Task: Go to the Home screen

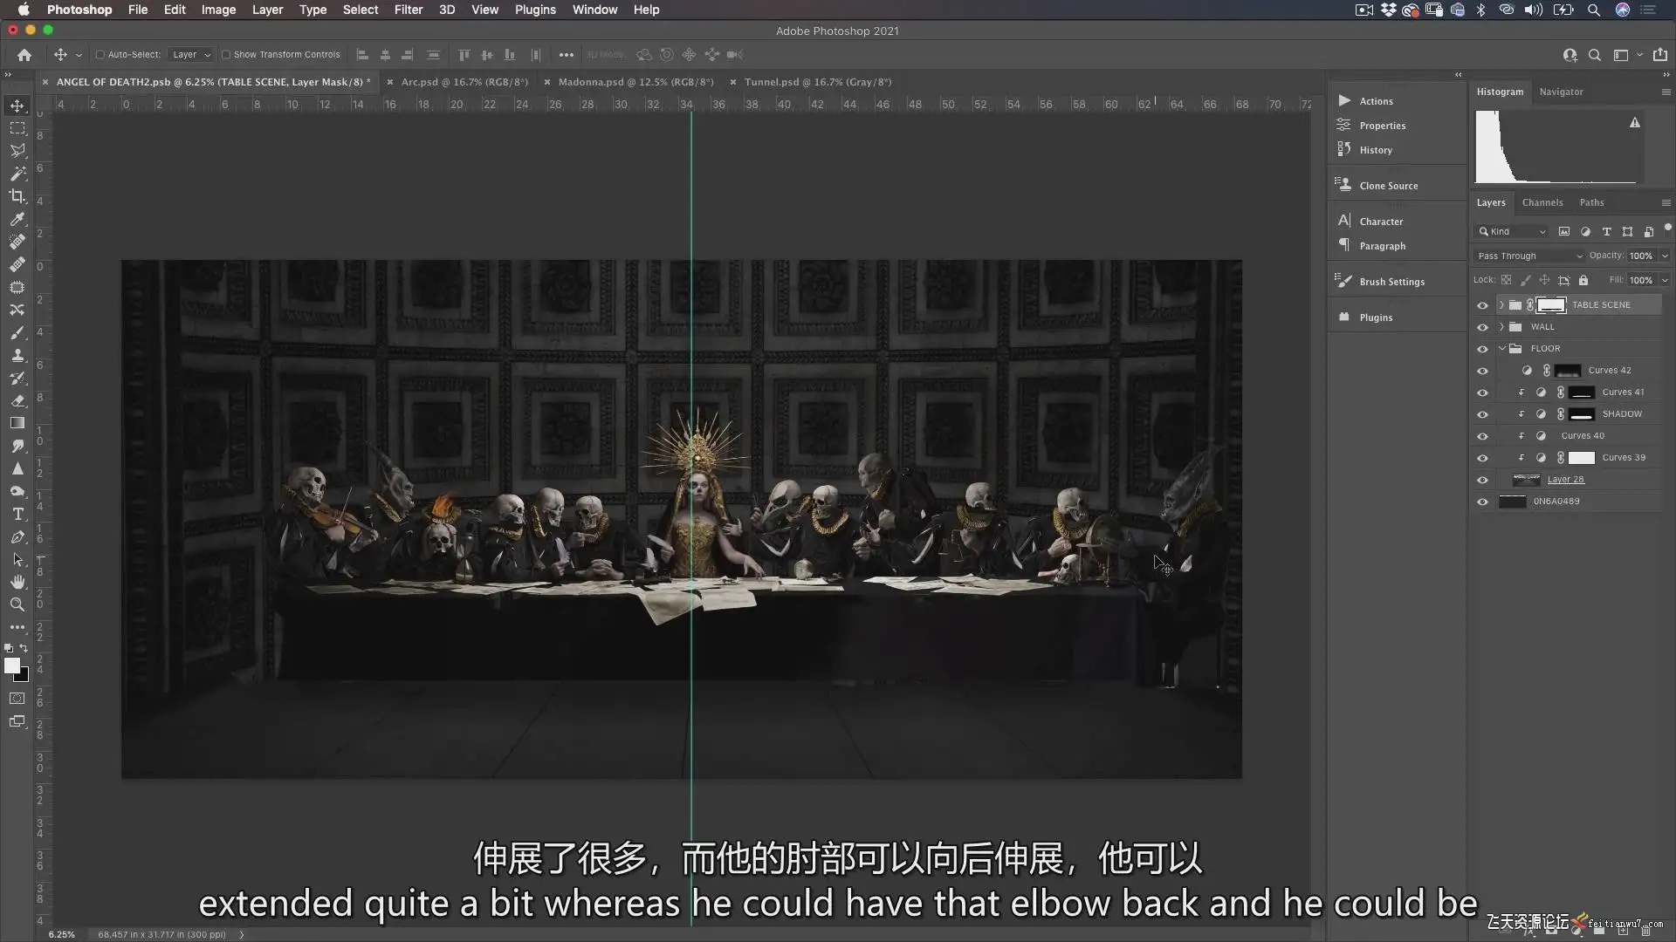Action: pyautogui.click(x=24, y=55)
